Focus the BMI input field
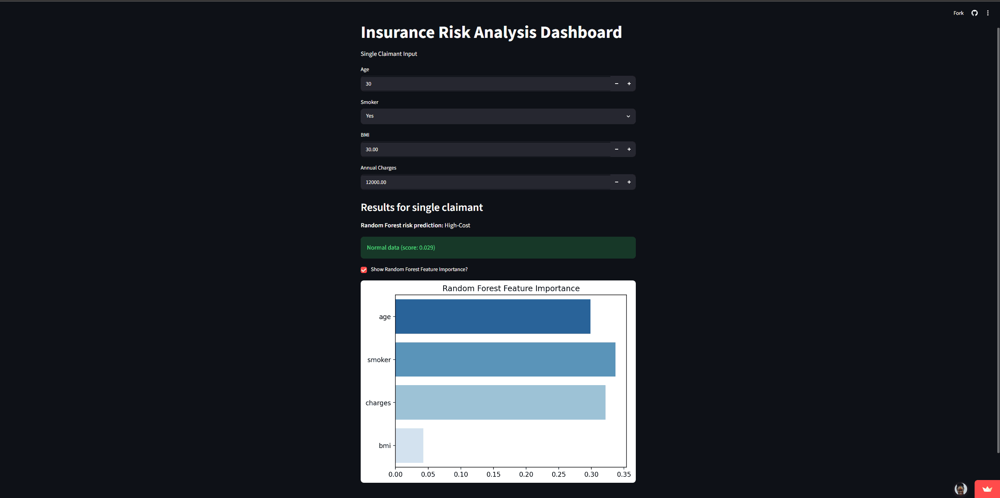This screenshot has height=498, width=1000. (485, 149)
